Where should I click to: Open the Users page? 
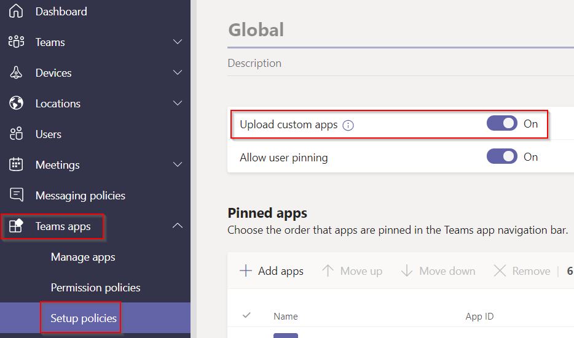49,134
